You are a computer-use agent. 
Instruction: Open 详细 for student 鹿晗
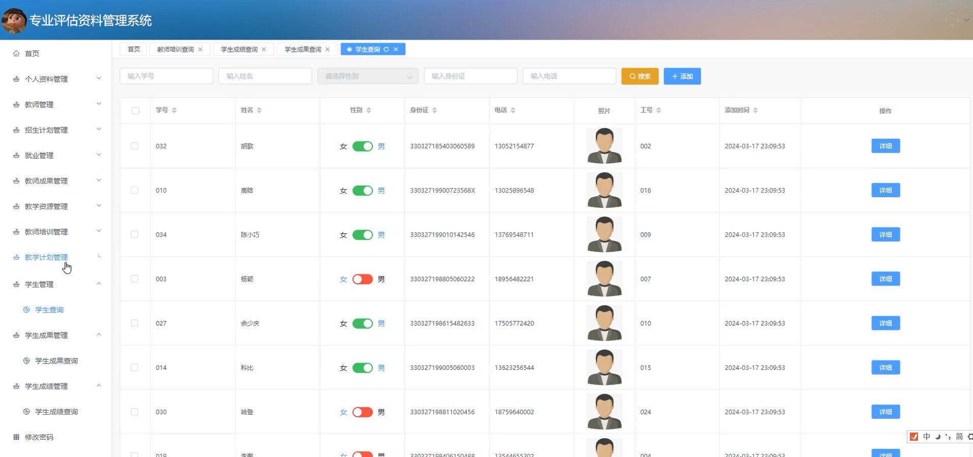[886, 190]
